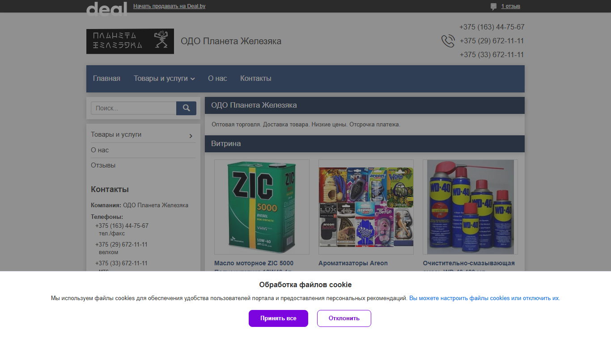Click sidebar phone +375 (163) 44-75-67
This screenshot has height=343, width=611.
[122, 226]
